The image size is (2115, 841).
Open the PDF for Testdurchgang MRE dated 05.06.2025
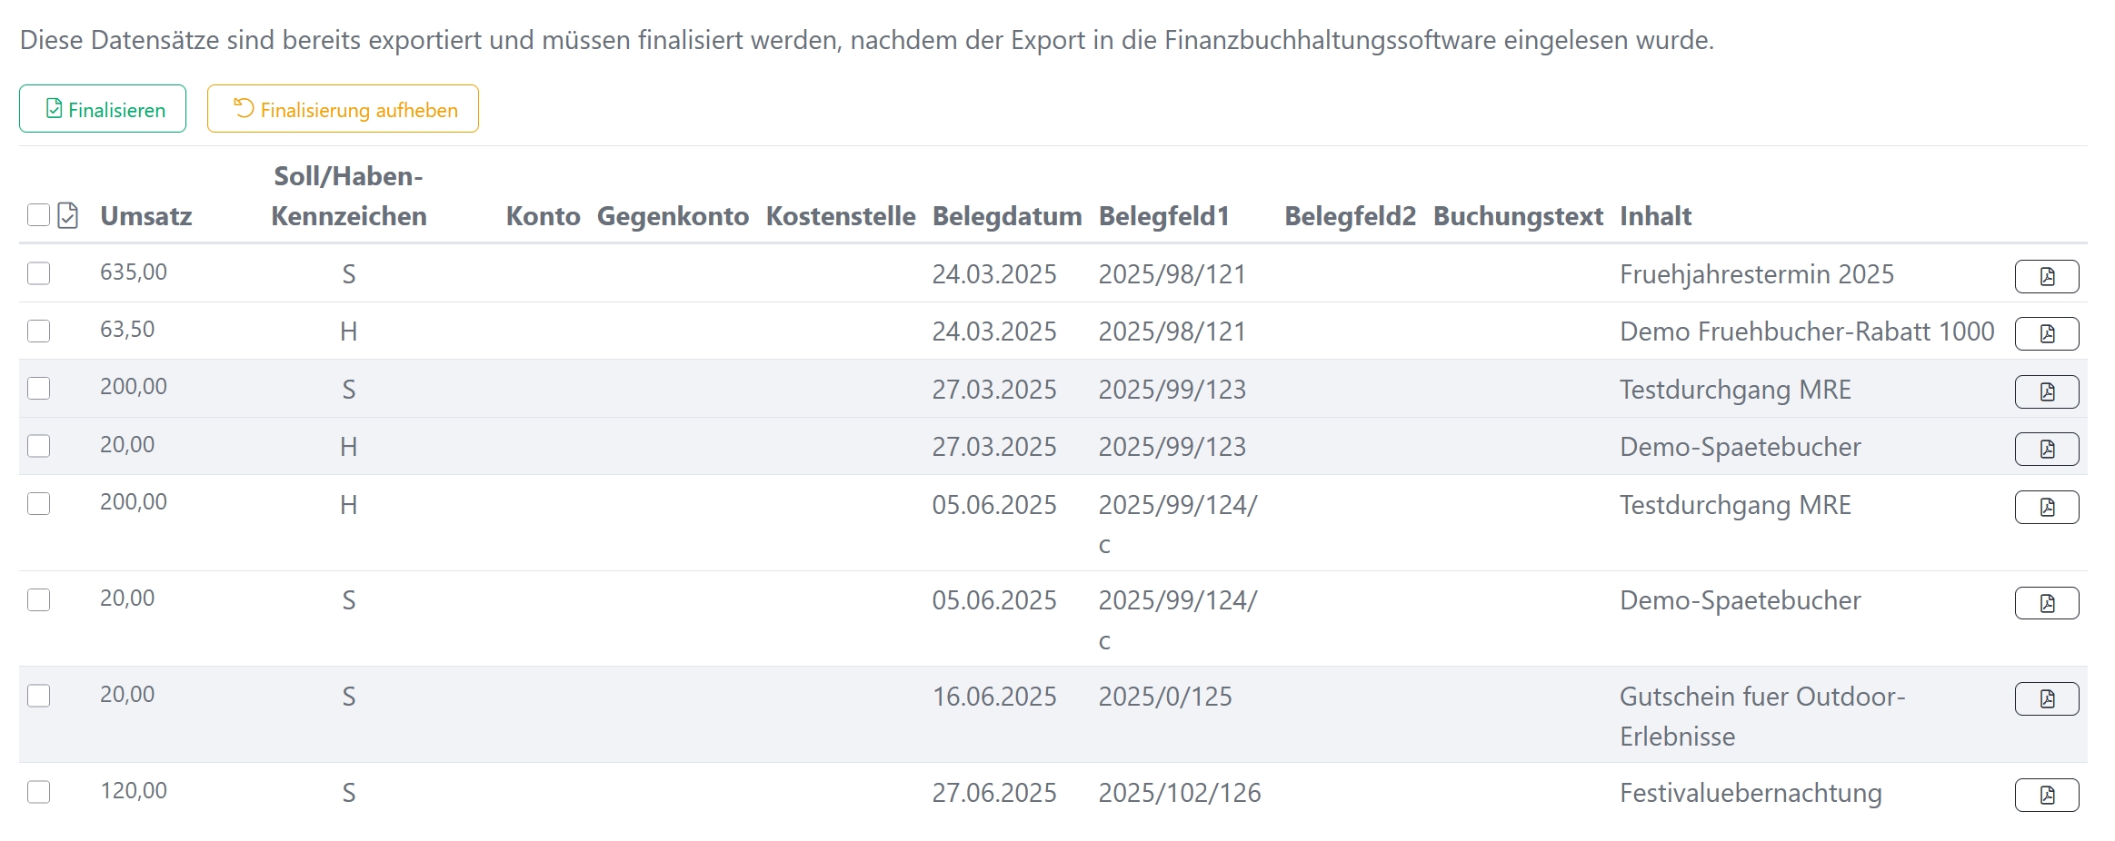click(2046, 507)
